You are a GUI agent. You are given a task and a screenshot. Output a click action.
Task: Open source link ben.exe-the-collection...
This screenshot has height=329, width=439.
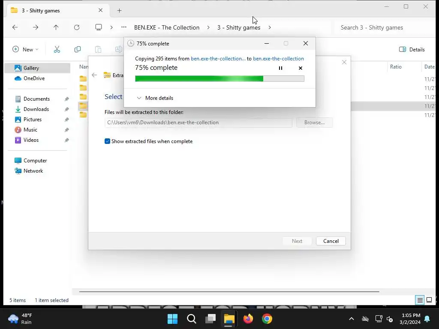click(x=218, y=58)
